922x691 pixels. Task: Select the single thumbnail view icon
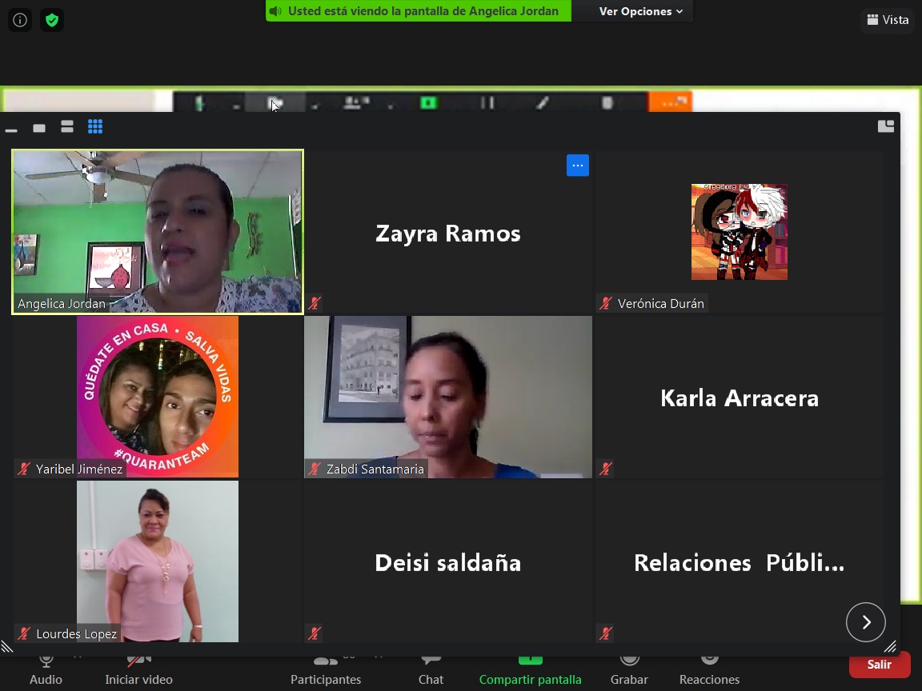[39, 128]
